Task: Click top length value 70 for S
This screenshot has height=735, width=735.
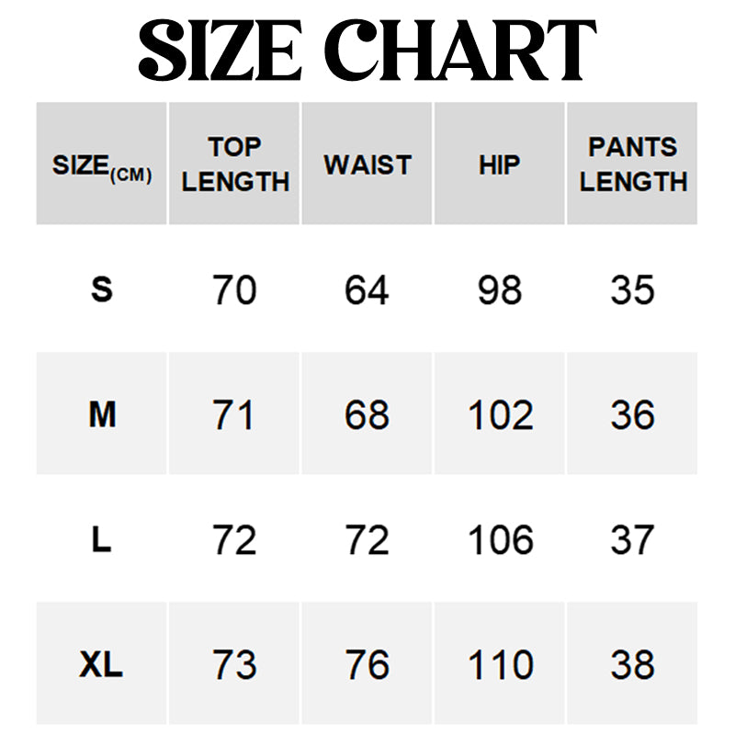Action: pos(234,290)
